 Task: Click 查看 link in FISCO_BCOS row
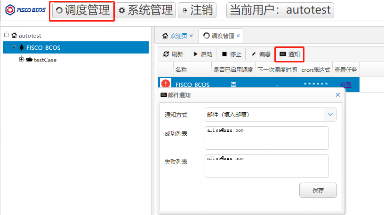tap(346, 85)
